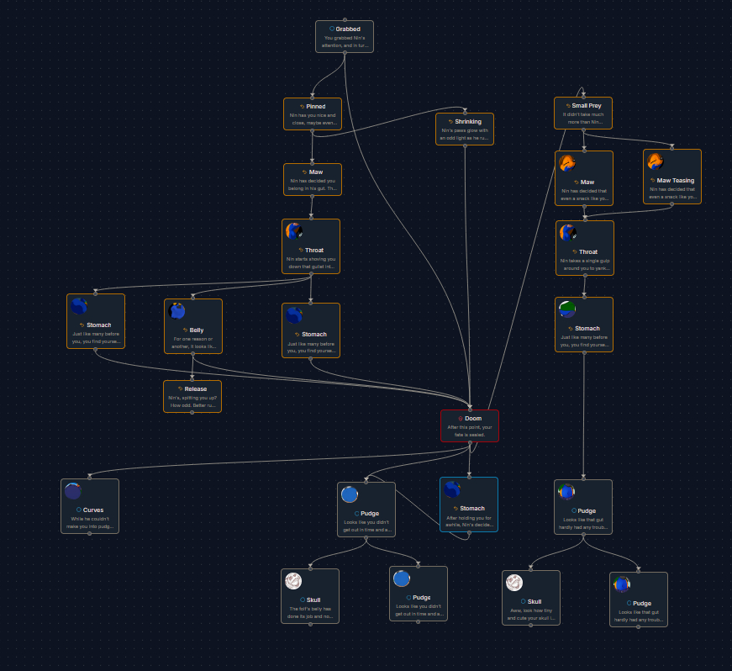The image size is (732, 671).
Task: Select the Pinned node
Action: coord(312,114)
